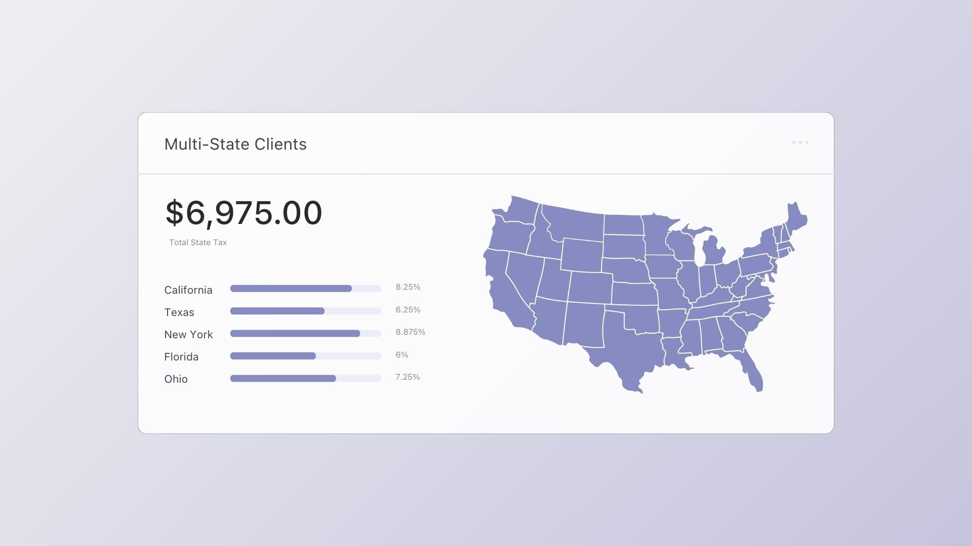Click the Ohio tax rate progress bar

[x=305, y=378]
